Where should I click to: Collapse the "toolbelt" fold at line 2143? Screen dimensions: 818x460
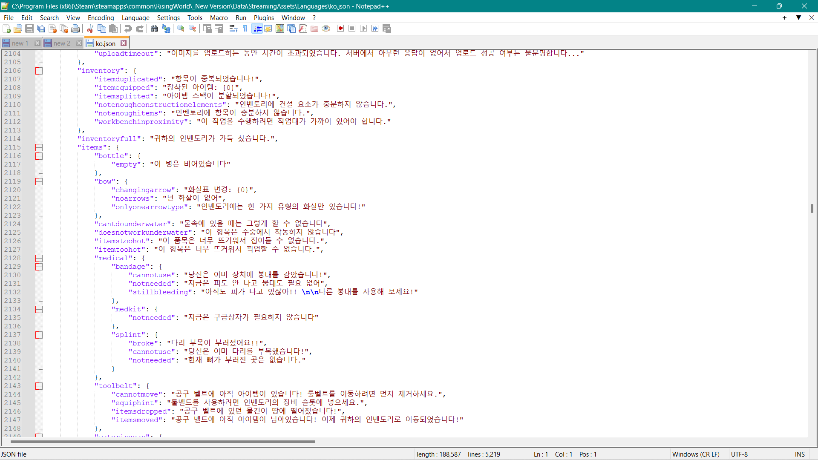(39, 386)
